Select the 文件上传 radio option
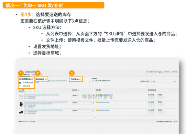The width and height of the screenshot is (186, 134). tap(20, 86)
